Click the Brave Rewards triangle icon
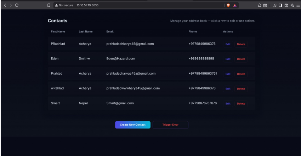The height and width of the screenshot is (156, 301). click(235, 5)
